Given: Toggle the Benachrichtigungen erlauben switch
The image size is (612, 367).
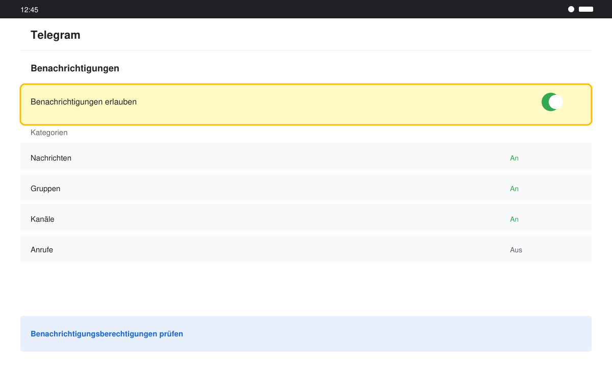Looking at the screenshot, I should click(x=552, y=102).
